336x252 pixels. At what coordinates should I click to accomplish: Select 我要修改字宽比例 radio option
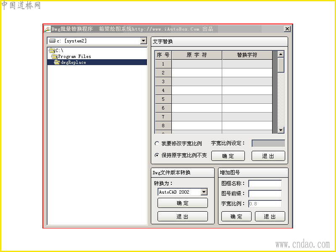point(157,143)
